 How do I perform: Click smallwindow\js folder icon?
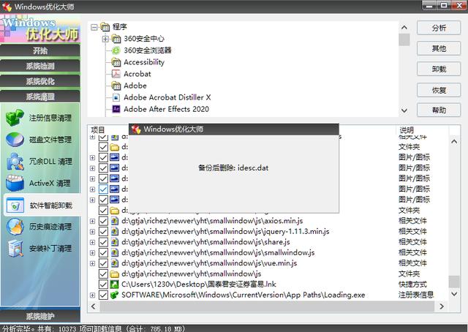point(115,273)
